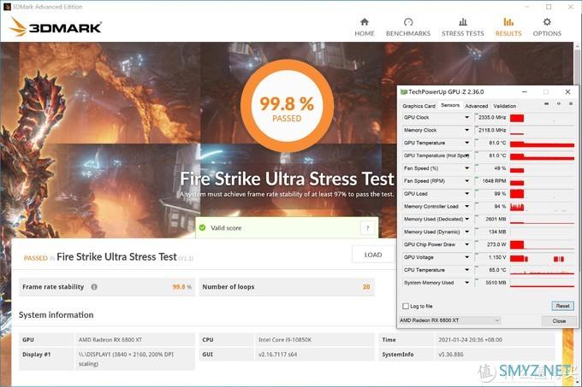Viewport: 582px width, 387px height.
Task: Open the Memory Clock sensor dropdown
Action: point(467,130)
